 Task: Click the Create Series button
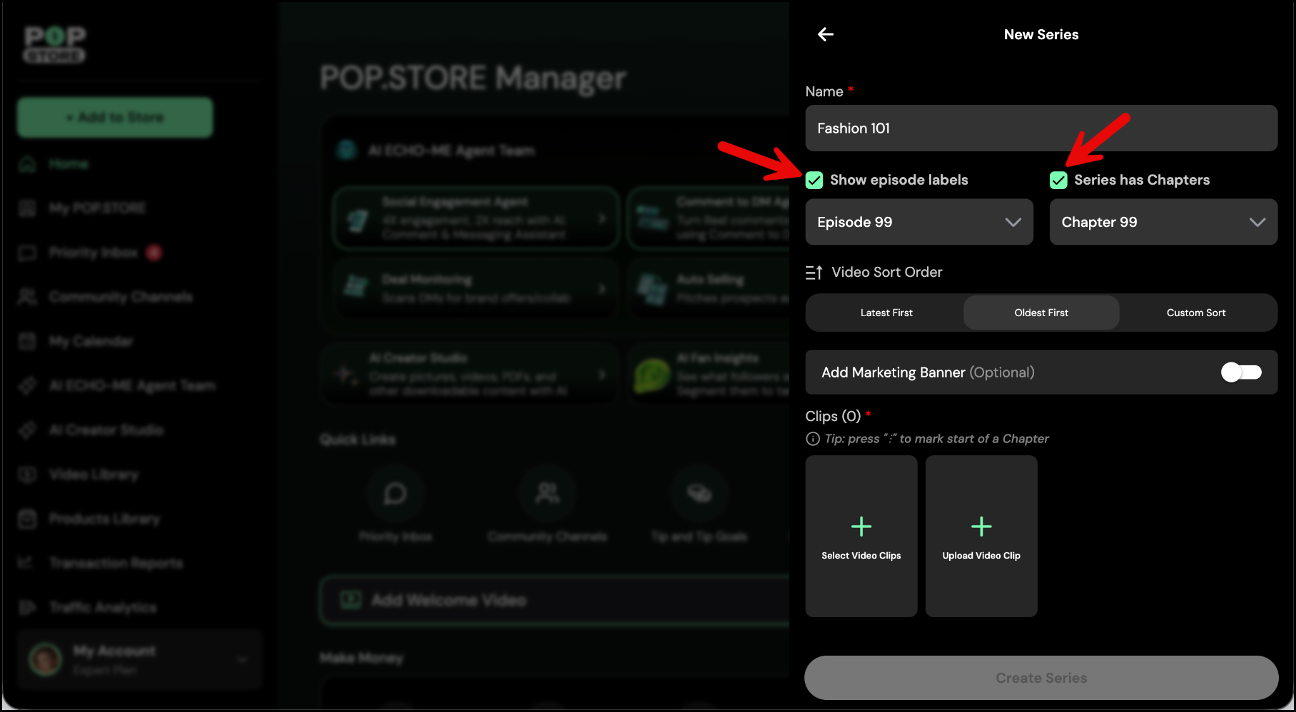(1041, 678)
